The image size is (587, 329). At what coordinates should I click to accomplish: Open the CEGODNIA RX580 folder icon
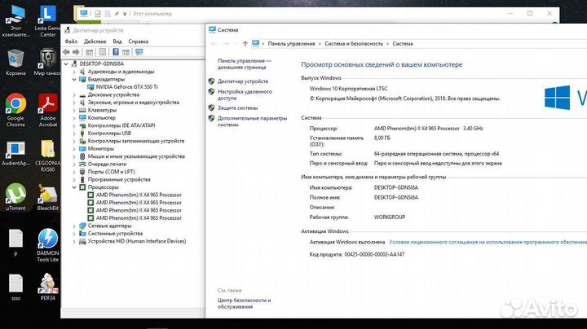pos(47,156)
